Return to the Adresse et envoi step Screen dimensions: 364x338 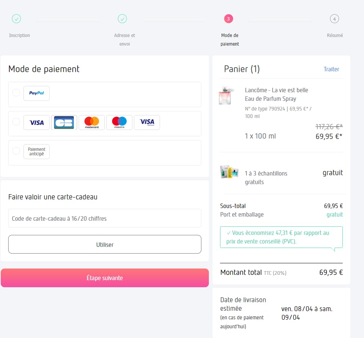122,19
